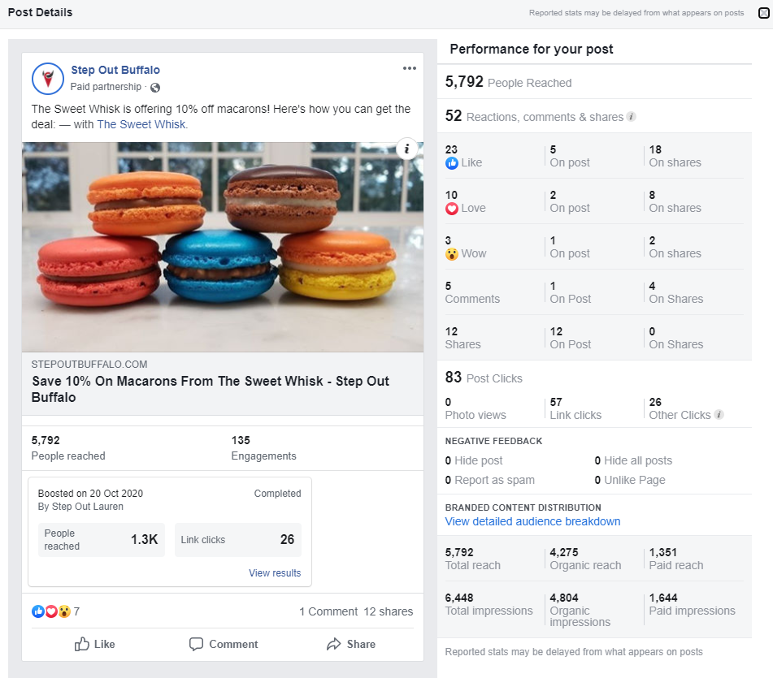Open View results for boosted post
The width and height of the screenshot is (773, 678).
point(275,573)
